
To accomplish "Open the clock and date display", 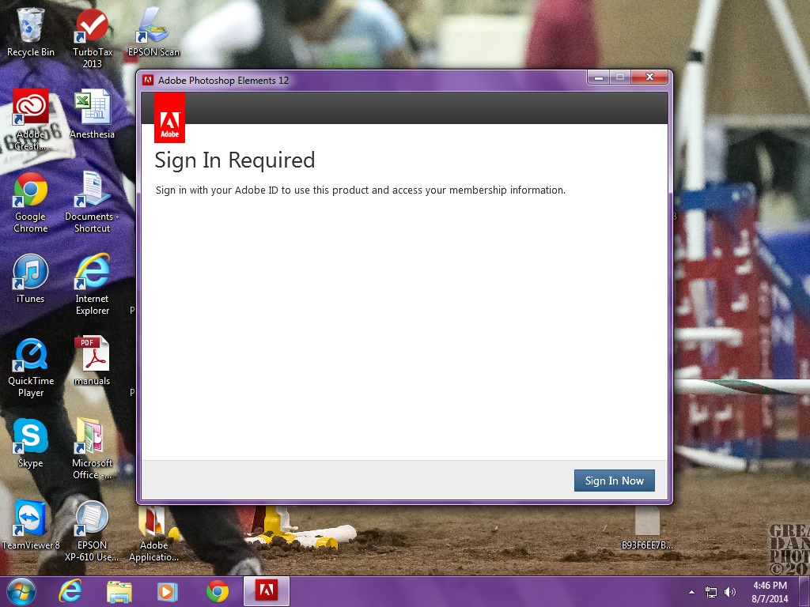I will (x=769, y=591).
